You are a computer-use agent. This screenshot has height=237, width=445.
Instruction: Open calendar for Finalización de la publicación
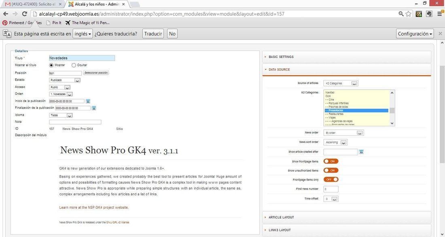click(x=94, y=108)
